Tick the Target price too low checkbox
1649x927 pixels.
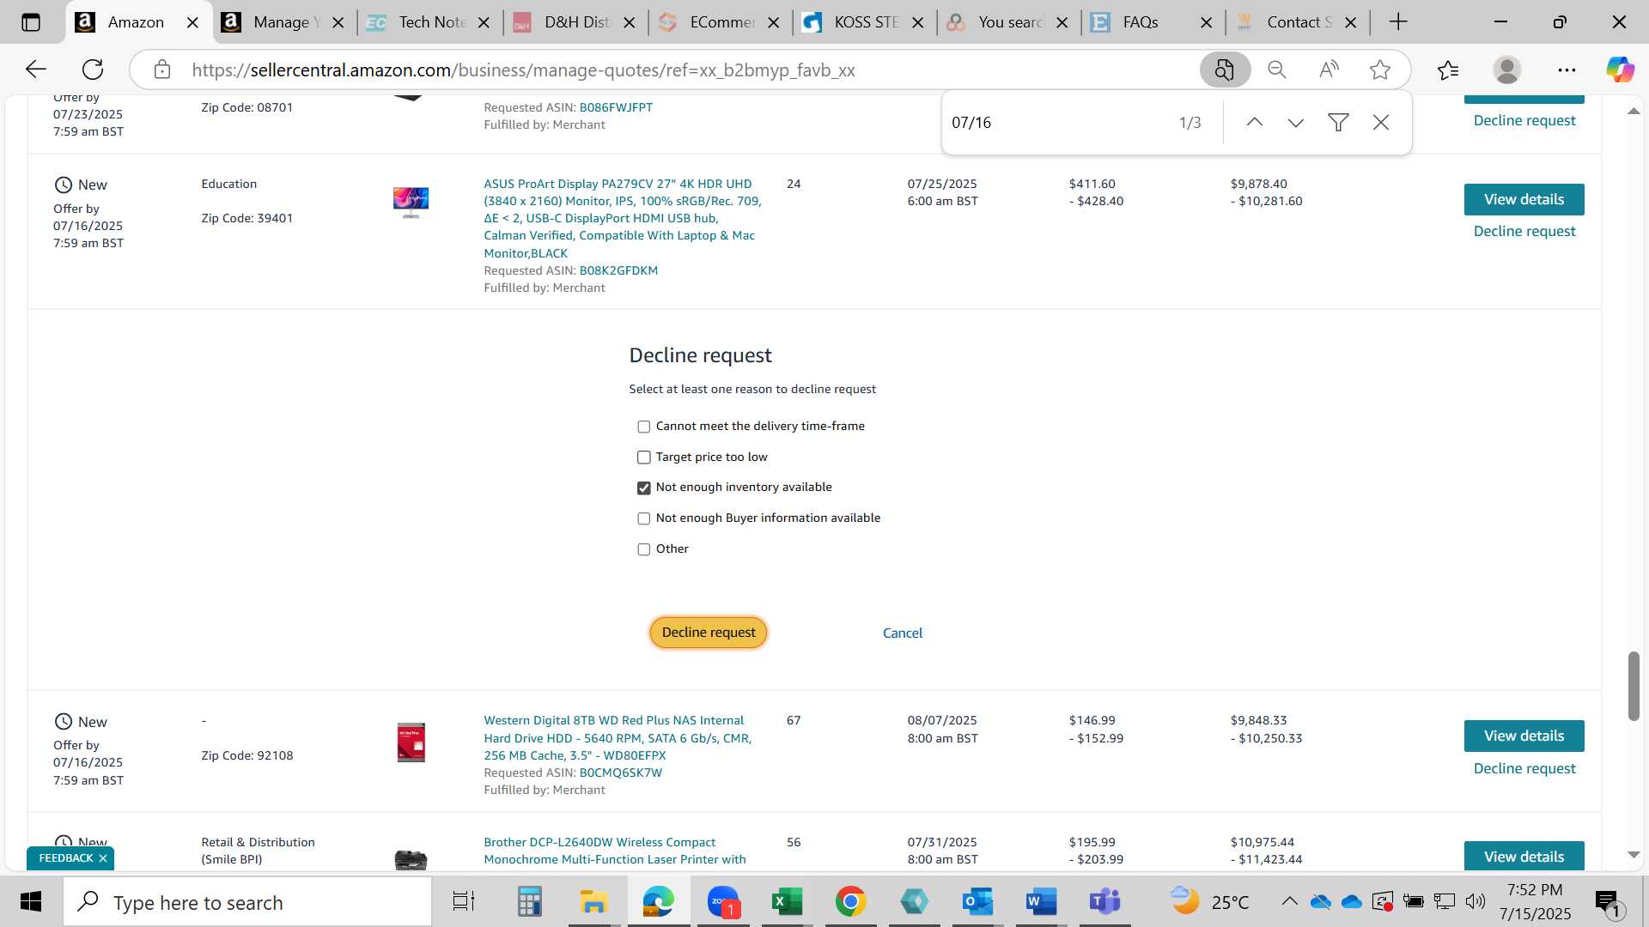643,457
